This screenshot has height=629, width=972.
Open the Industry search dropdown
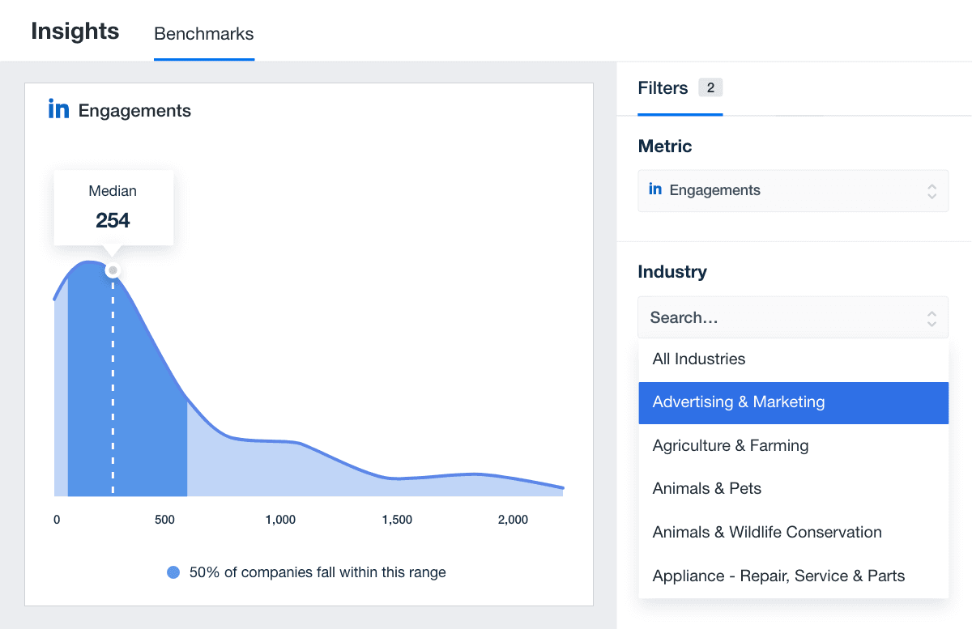(792, 317)
